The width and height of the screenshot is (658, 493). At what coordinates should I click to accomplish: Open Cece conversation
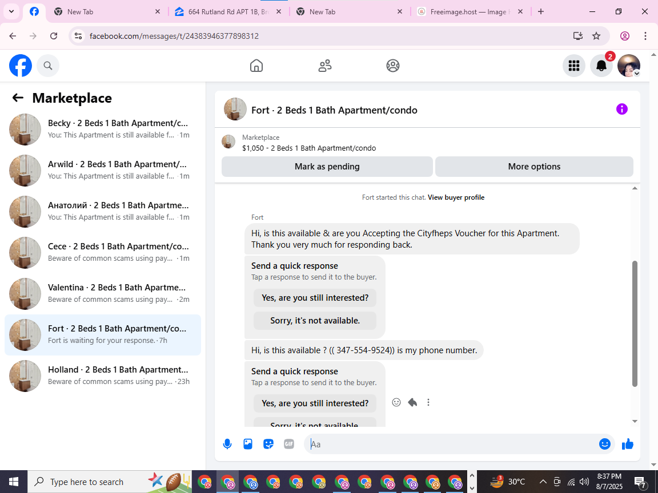(x=102, y=252)
